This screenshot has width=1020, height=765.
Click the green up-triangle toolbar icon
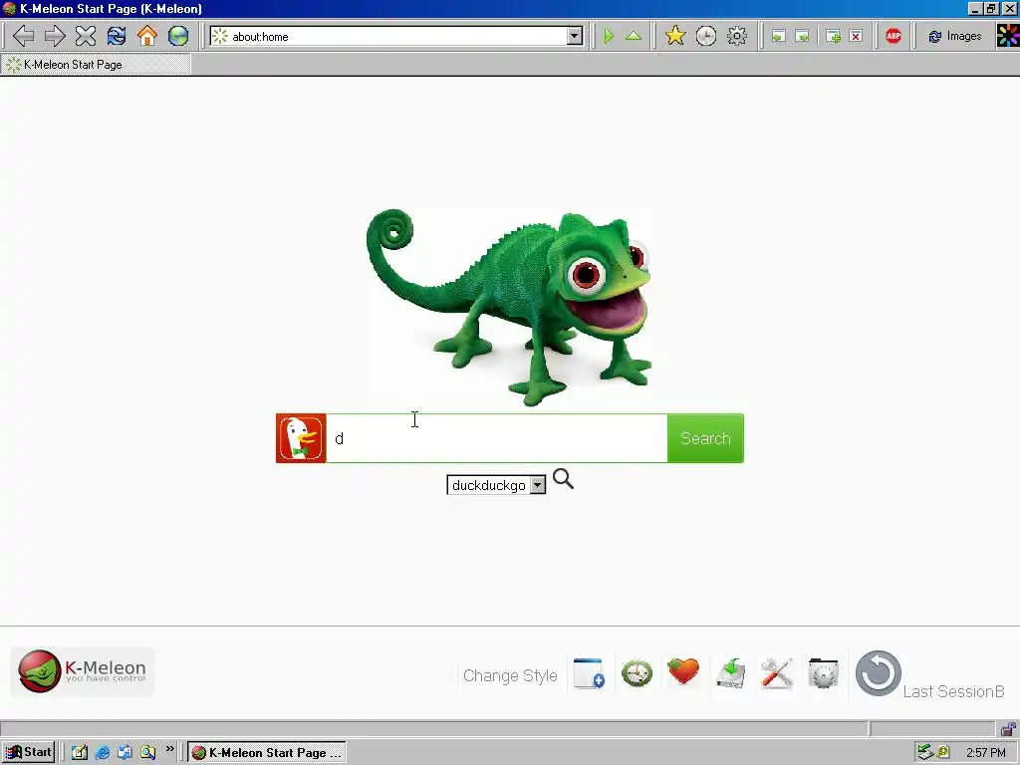pyautogui.click(x=634, y=36)
